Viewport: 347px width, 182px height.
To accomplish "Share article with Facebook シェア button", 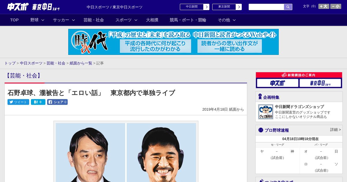I will pyautogui.click(x=57, y=102).
